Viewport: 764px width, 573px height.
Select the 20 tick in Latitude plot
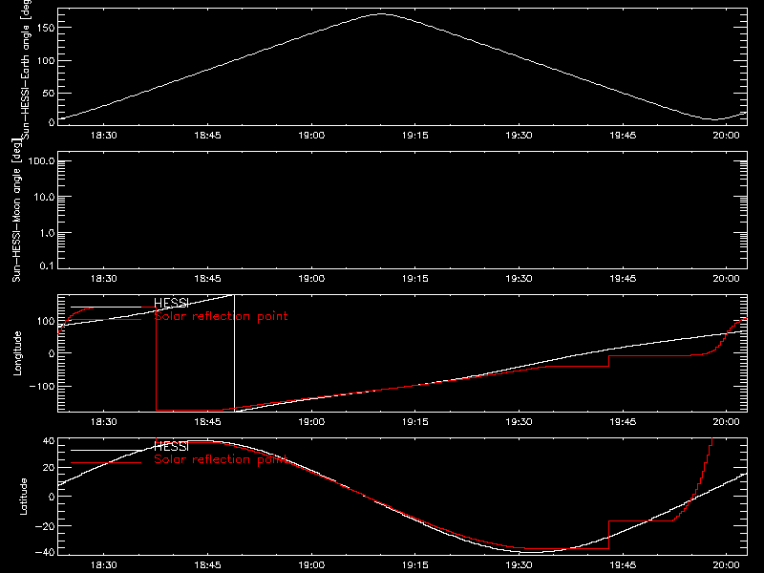pyautogui.click(x=49, y=468)
